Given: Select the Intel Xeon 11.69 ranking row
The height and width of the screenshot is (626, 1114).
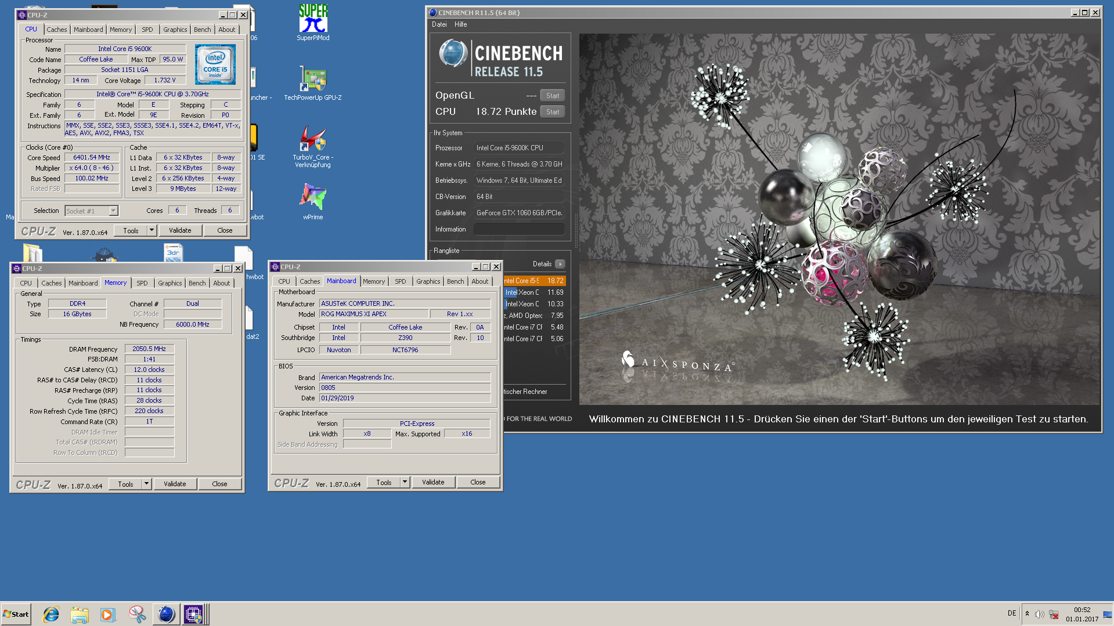Looking at the screenshot, I should 534,292.
